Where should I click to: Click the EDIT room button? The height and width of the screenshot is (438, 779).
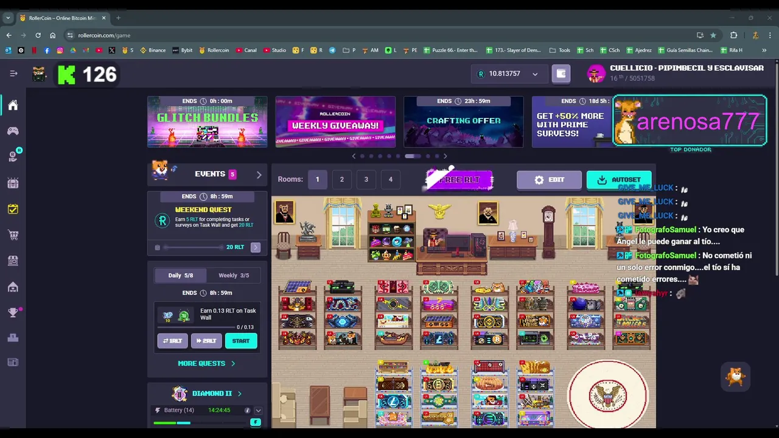[549, 180]
